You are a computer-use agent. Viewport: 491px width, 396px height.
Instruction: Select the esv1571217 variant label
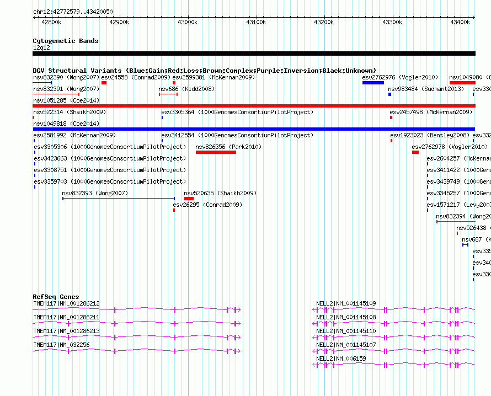click(459, 205)
